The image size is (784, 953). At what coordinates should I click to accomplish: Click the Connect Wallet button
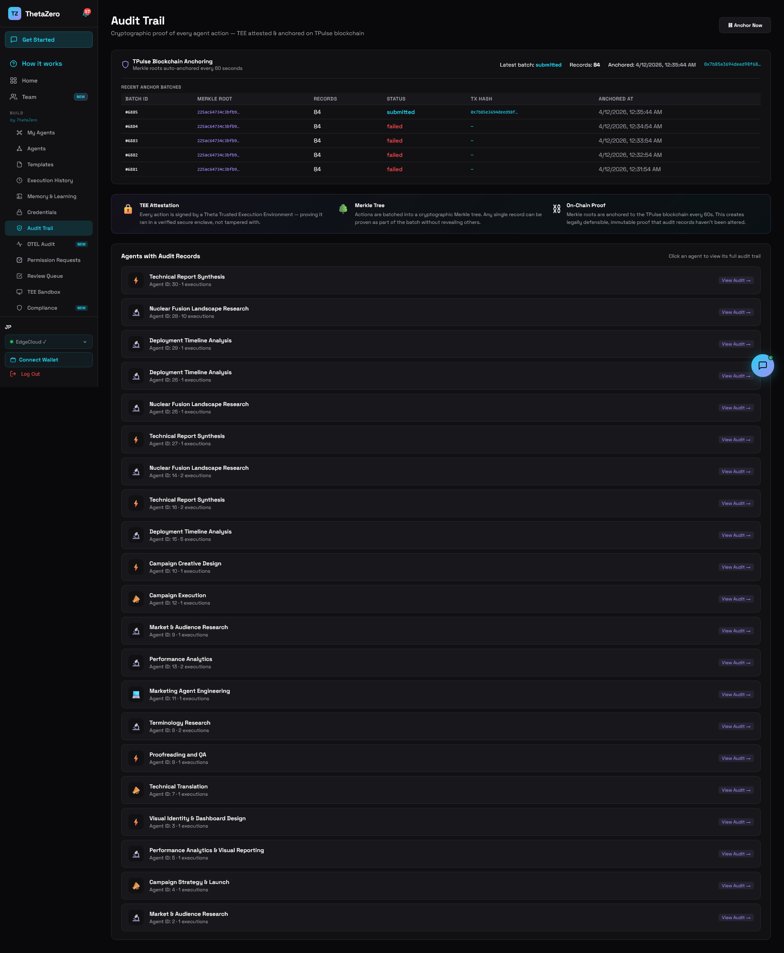click(x=49, y=359)
